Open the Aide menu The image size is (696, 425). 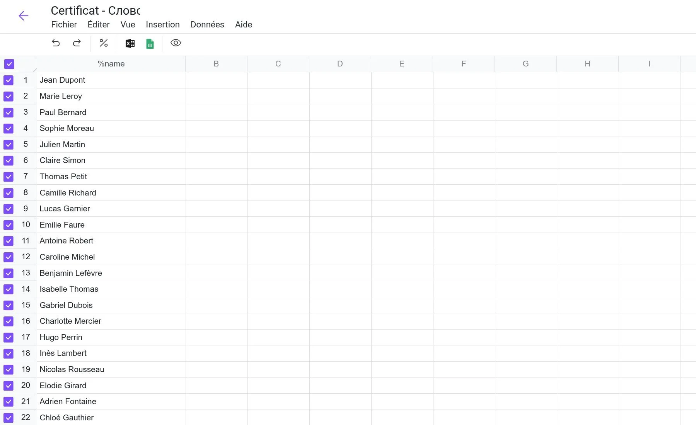click(244, 24)
